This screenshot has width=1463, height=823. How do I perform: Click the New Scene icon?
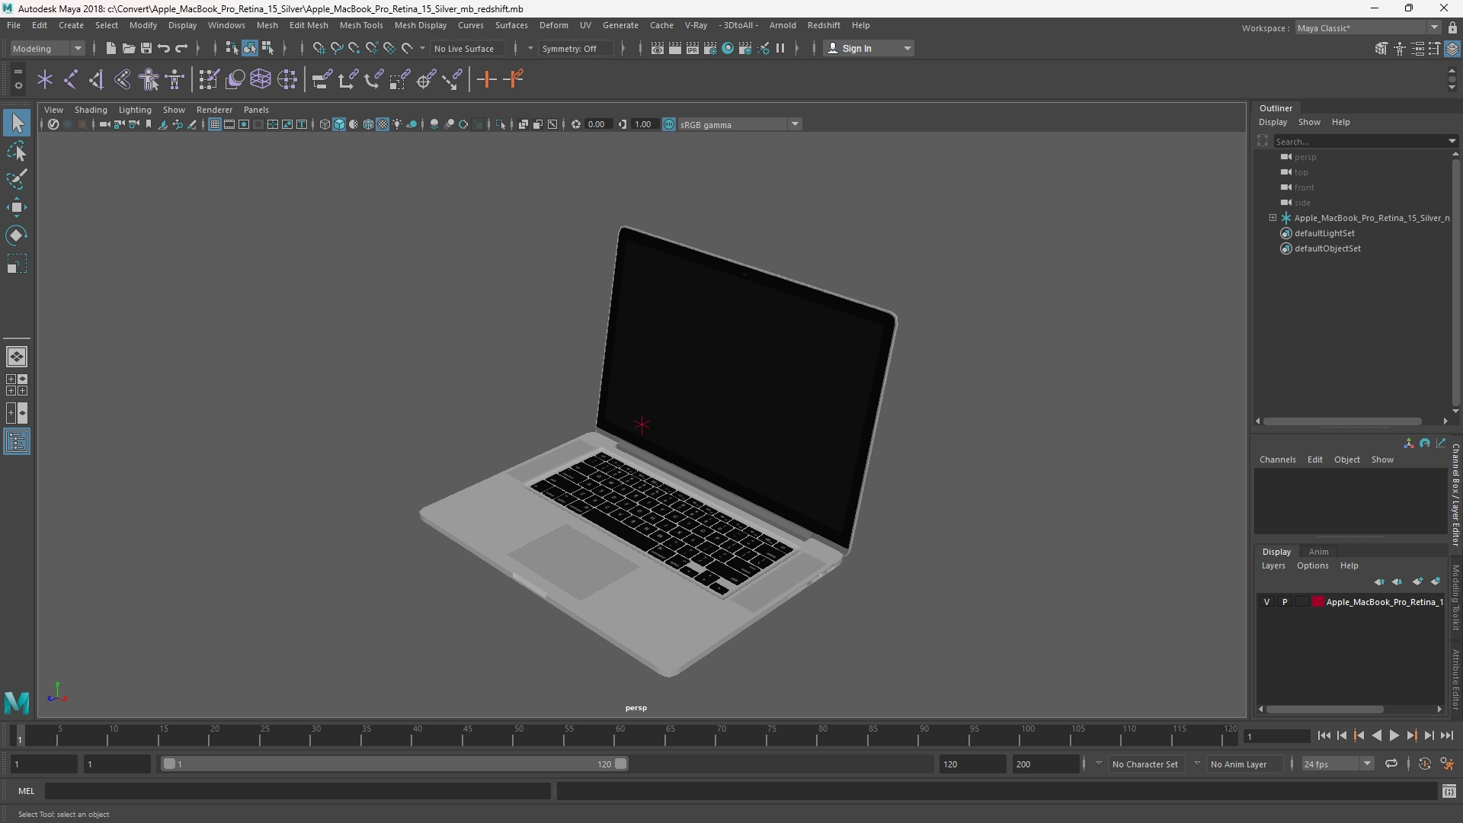tap(110, 48)
